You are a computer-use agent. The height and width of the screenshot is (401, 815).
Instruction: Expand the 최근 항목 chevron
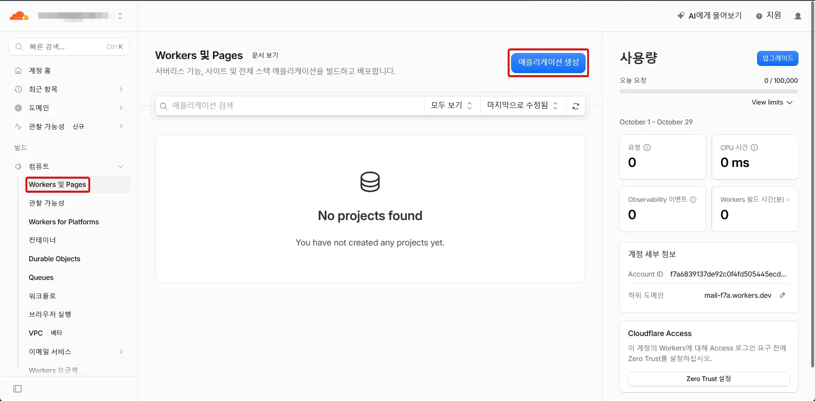[121, 89]
